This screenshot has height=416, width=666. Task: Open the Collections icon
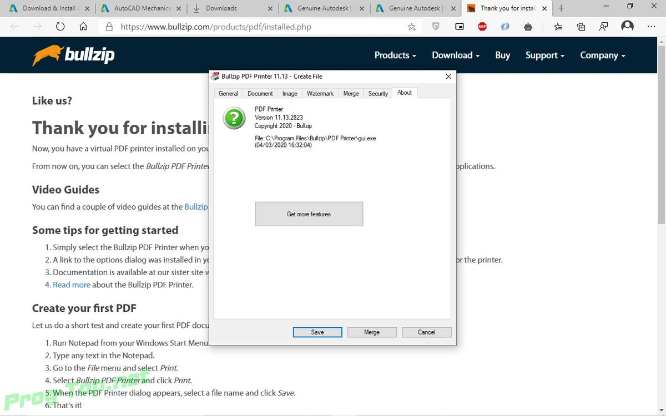pos(581,26)
